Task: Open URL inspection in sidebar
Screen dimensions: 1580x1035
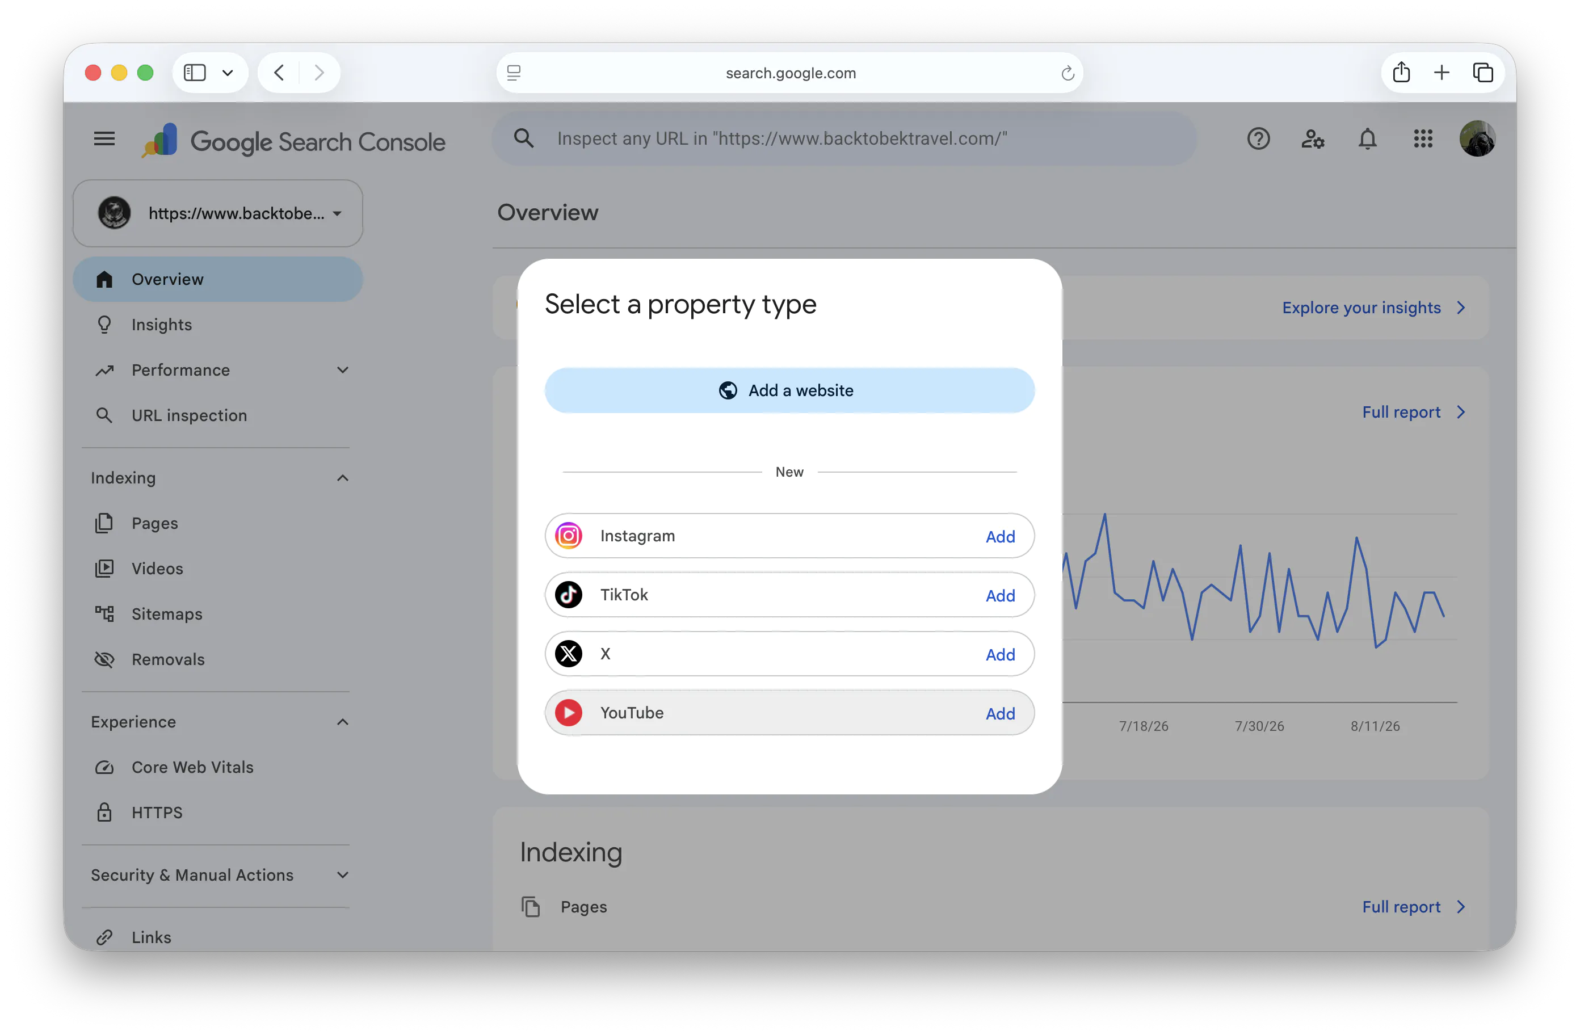Action: [218, 415]
